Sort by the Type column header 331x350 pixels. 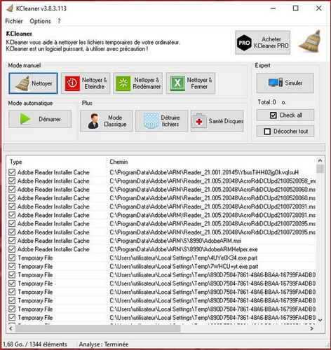[56, 162]
